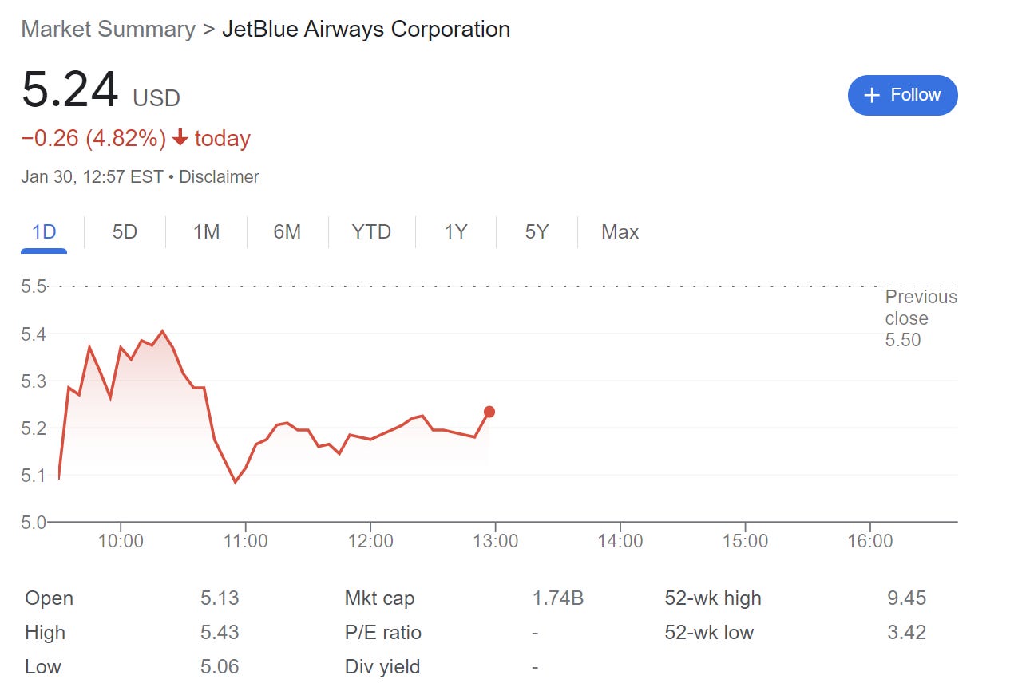Switch to the 5D range tab
Image resolution: width=1010 pixels, height=687 pixels.
tap(125, 232)
